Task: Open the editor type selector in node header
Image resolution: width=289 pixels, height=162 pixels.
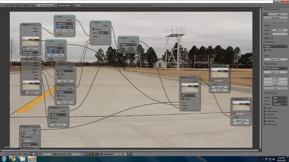Action: pos(3,154)
